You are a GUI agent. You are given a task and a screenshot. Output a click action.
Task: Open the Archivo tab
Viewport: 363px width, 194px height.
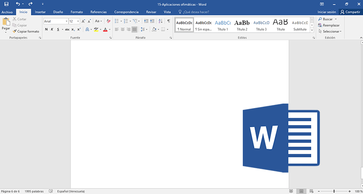pos(7,12)
